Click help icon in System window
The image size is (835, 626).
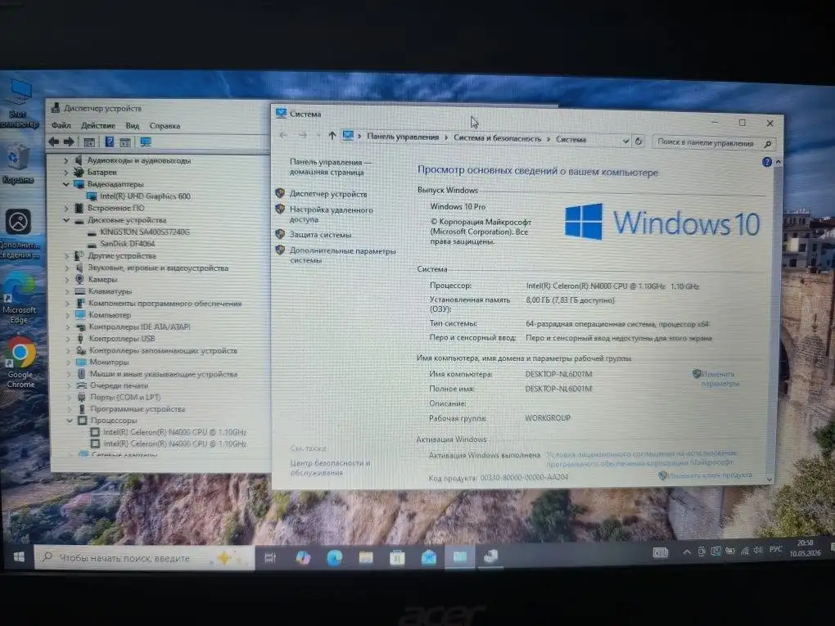pyautogui.click(x=766, y=162)
